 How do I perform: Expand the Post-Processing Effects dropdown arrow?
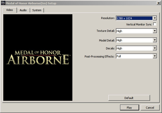click(155, 56)
